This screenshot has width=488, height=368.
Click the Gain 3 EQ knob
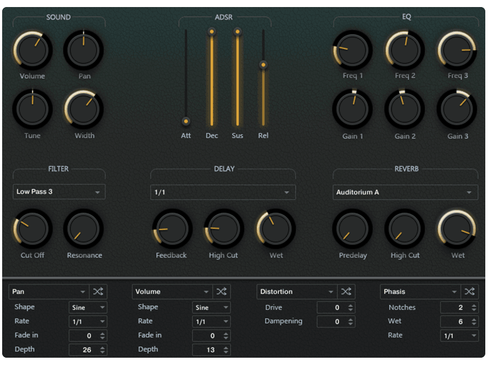[458, 109]
